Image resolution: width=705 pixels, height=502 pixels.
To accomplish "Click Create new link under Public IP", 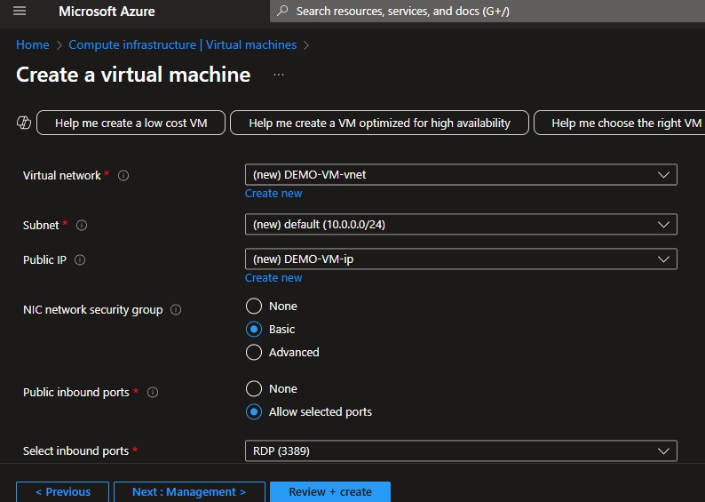I will 273,278.
